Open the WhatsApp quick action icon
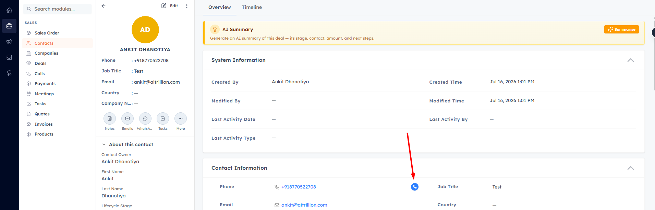This screenshot has width=655, height=210. tap(145, 118)
